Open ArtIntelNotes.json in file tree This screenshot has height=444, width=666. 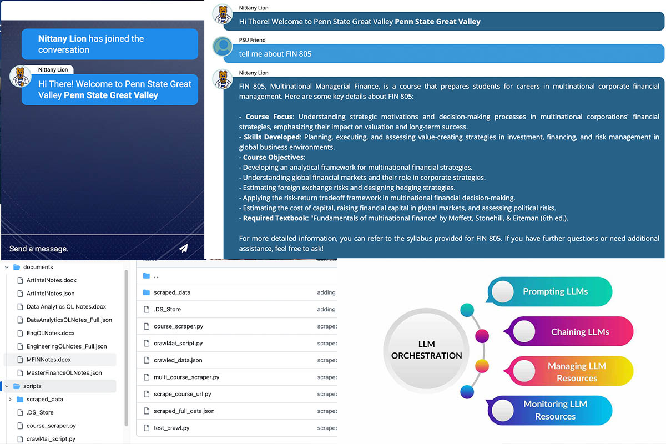(50, 294)
